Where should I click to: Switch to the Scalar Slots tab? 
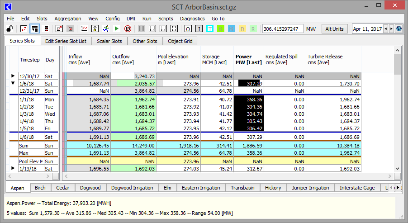pos(109,41)
